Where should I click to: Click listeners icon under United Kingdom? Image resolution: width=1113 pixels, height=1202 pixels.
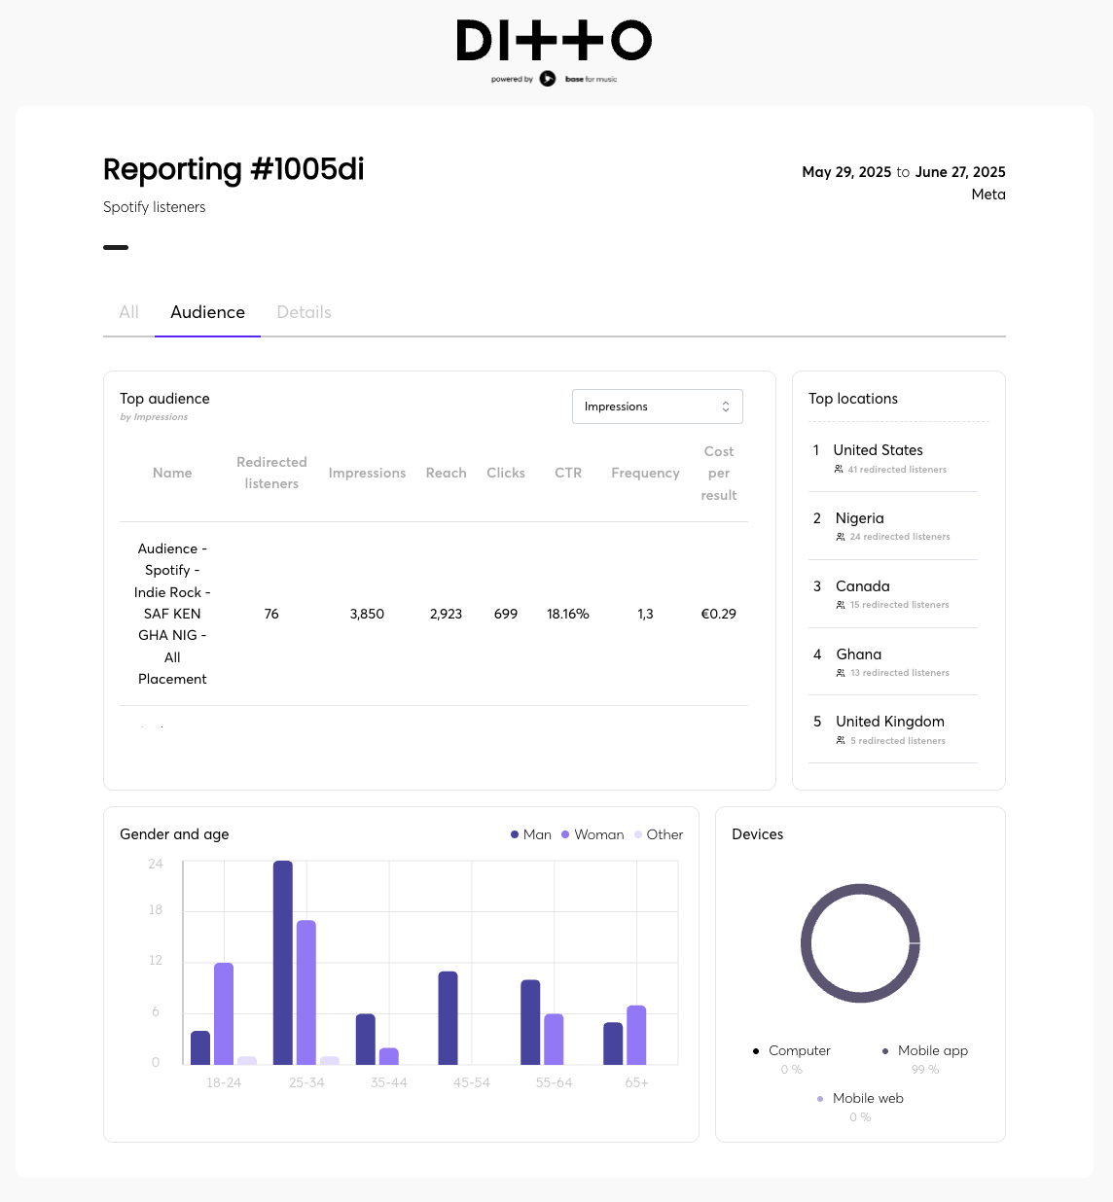841,741
